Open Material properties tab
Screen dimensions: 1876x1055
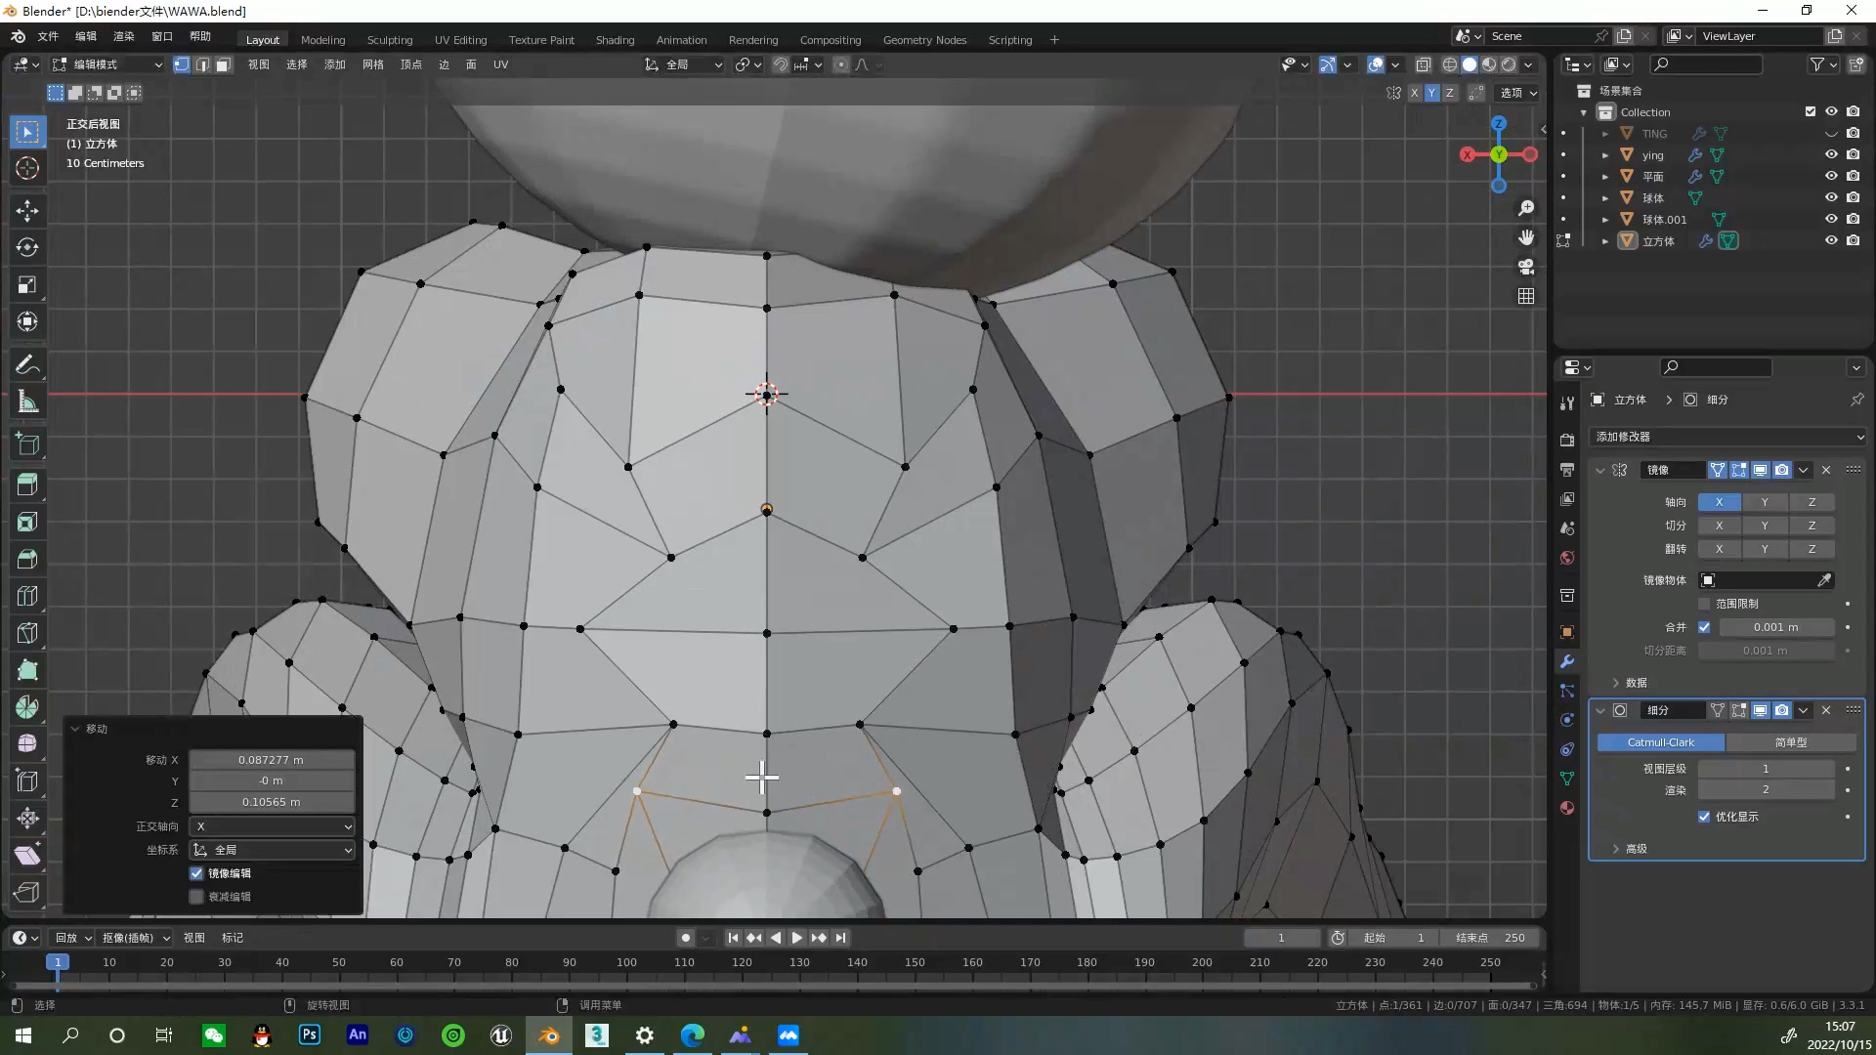(1567, 808)
